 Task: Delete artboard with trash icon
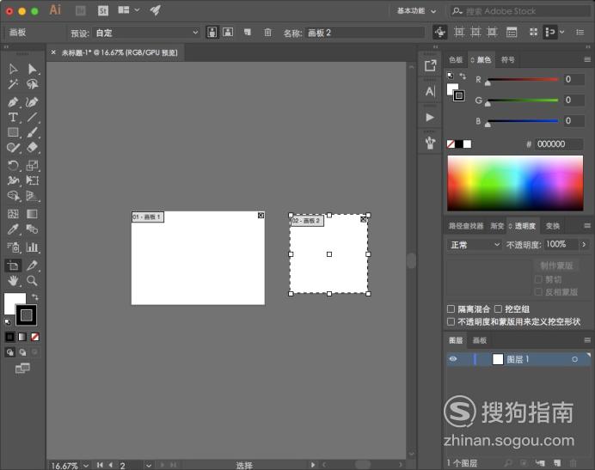tap(267, 33)
